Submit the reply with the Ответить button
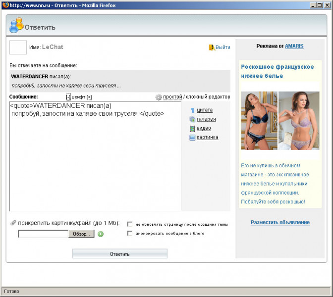The width and height of the screenshot is (333, 297). click(120, 254)
